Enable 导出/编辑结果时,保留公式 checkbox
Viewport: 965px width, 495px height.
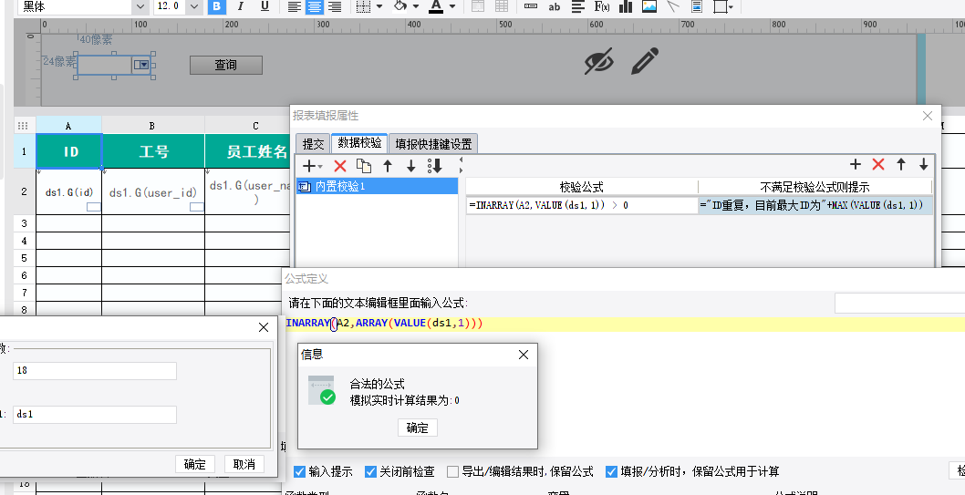coord(453,471)
